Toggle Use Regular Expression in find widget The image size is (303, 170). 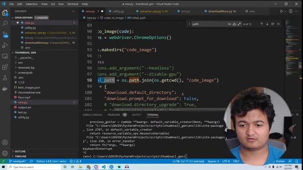[239, 24]
